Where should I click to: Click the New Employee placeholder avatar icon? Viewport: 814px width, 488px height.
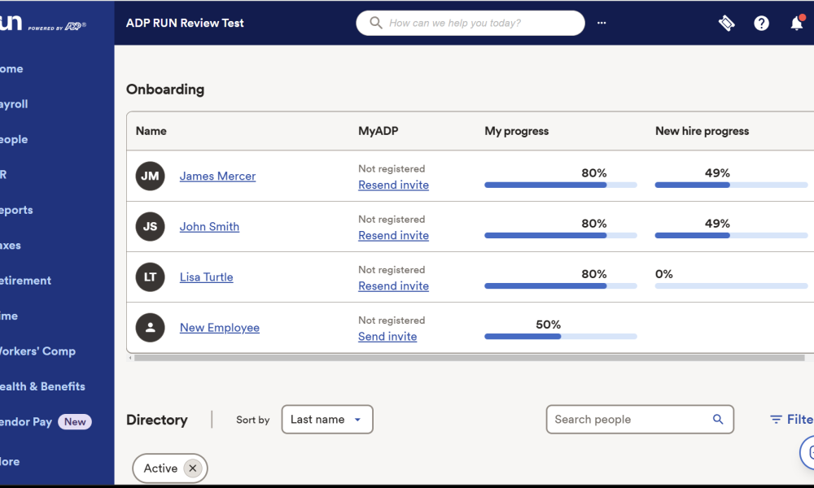pyautogui.click(x=150, y=328)
